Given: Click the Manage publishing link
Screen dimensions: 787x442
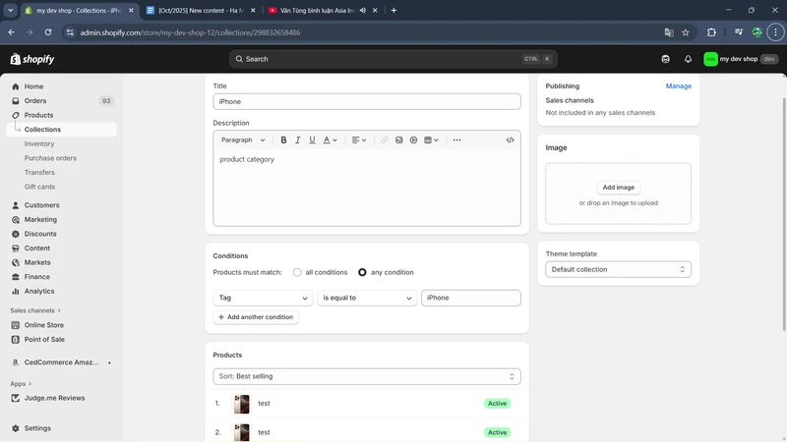Looking at the screenshot, I should [678, 86].
